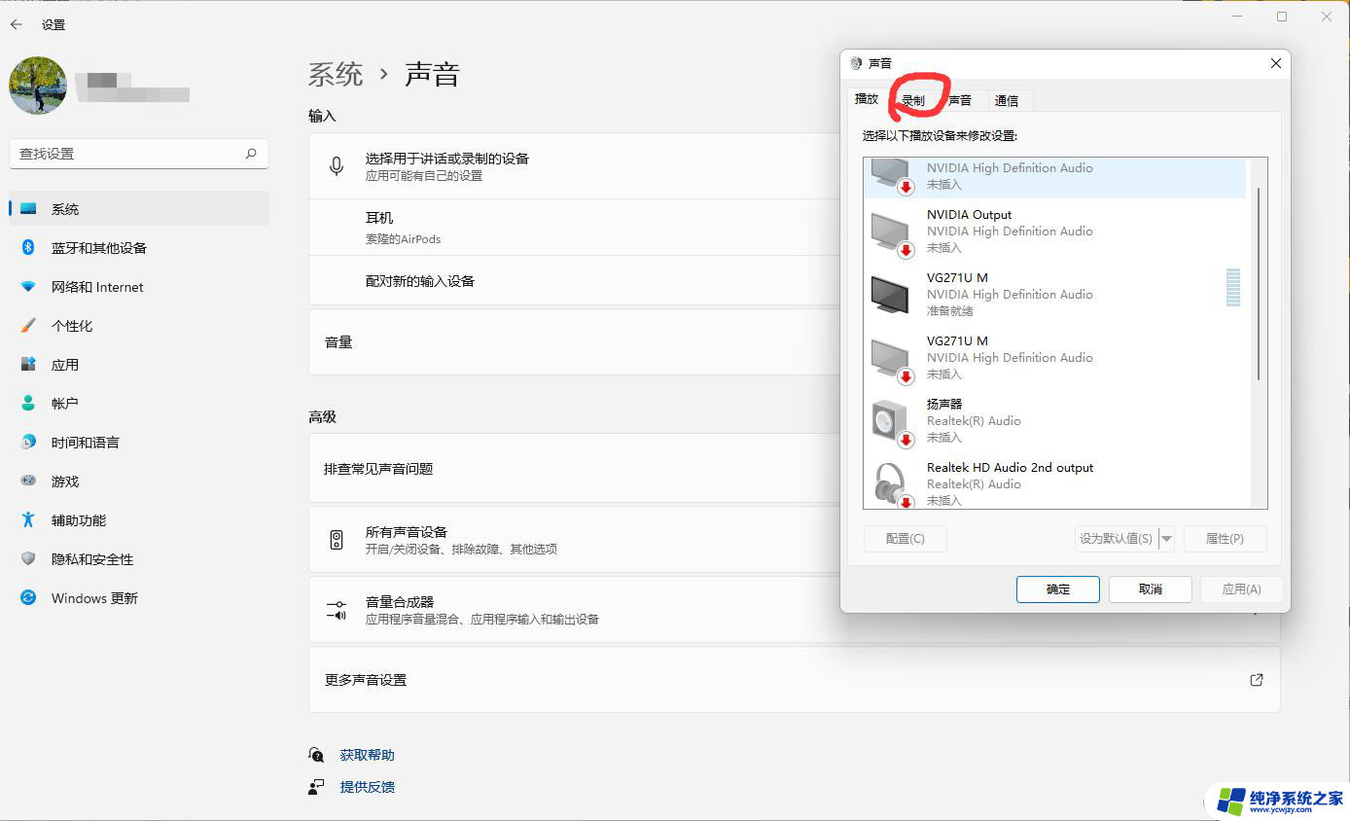The height and width of the screenshot is (821, 1350).
Task: Switch to 录制 tab in 声音 dialog
Action: tap(913, 100)
